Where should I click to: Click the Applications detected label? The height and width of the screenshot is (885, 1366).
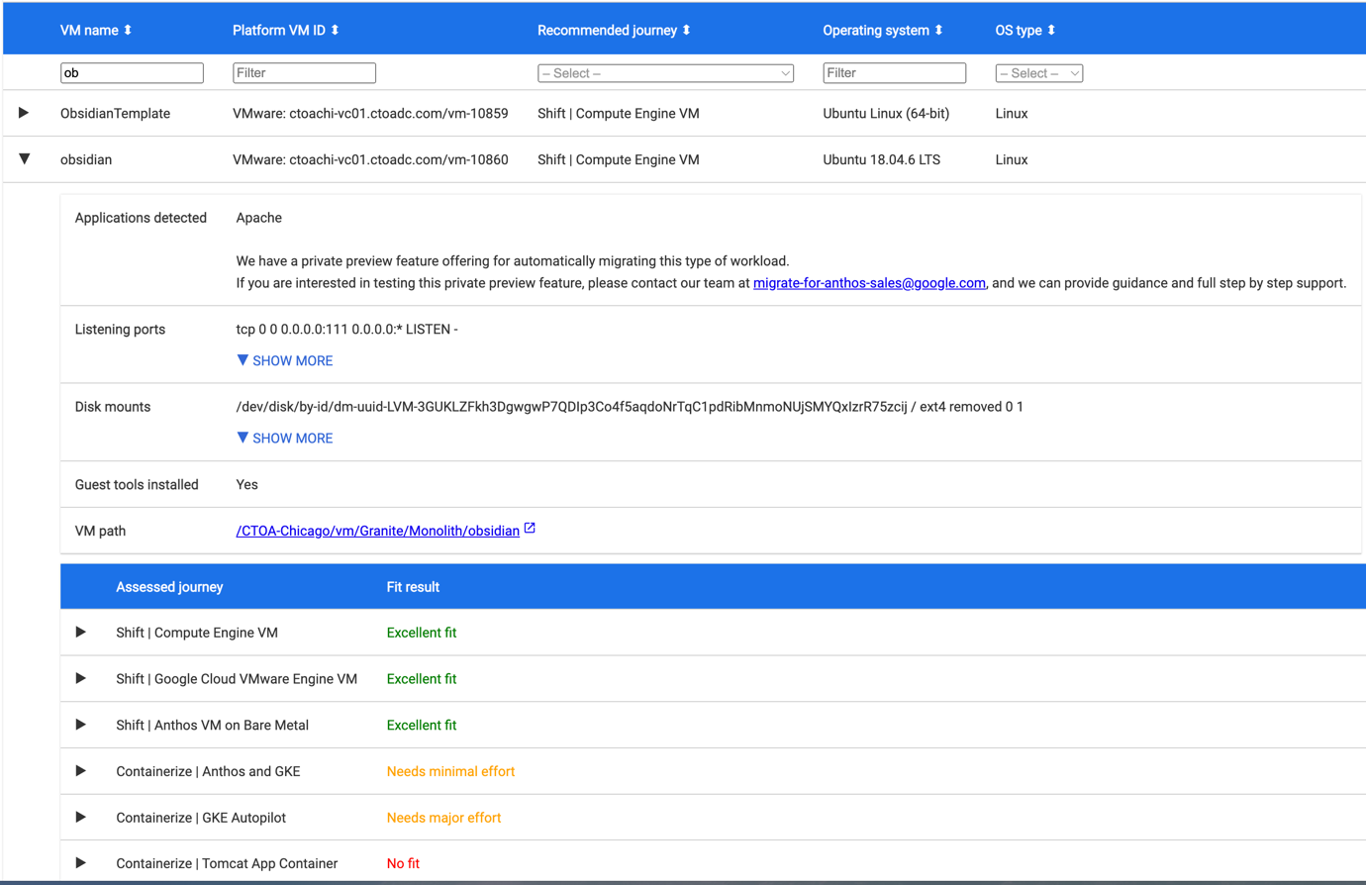point(141,218)
